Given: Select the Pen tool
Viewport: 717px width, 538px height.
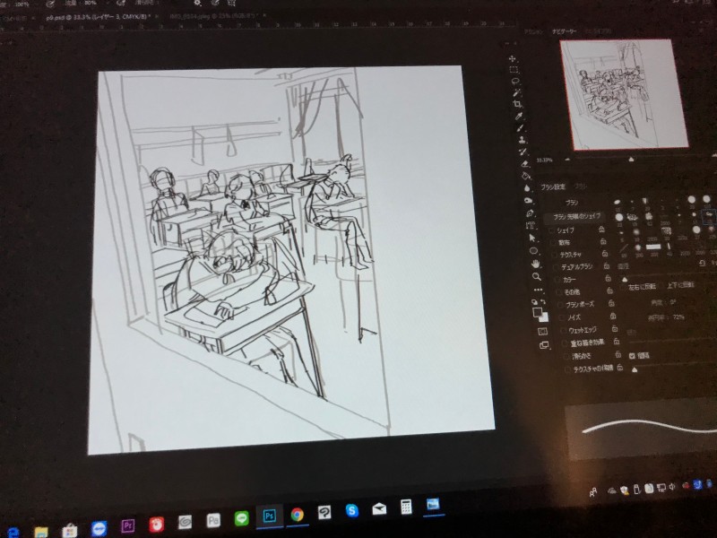Looking at the screenshot, I should 530,213.
